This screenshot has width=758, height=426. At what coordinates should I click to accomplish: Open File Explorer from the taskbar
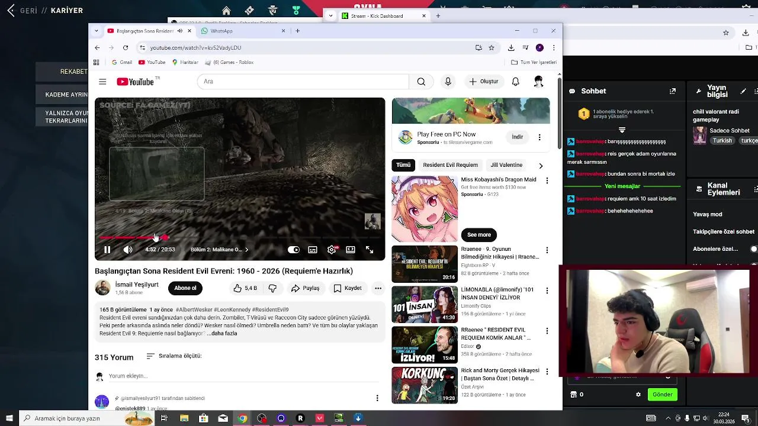(x=184, y=418)
